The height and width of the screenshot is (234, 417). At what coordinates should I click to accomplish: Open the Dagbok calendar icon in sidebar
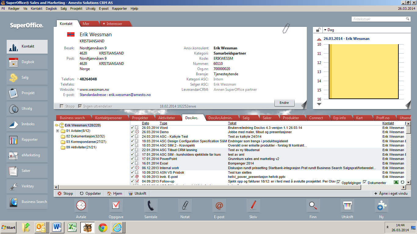pos(13,62)
